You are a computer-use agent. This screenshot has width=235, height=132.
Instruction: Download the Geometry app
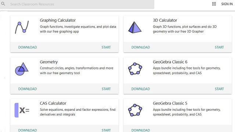[28, 89]
